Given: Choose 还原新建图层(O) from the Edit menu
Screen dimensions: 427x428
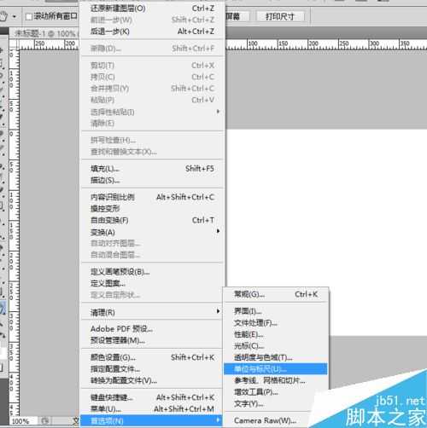Looking at the screenshot, I should coord(152,9).
